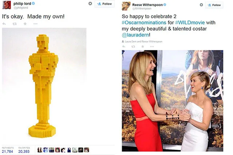Retweet Reese Witherspoon's tweet
233x155 pixels.
point(133,47)
